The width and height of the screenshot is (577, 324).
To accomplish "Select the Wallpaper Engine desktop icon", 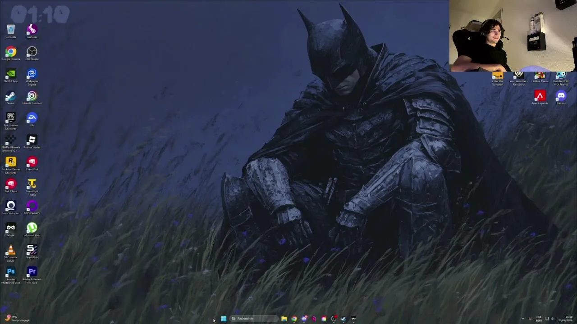I will [x=32, y=77].
